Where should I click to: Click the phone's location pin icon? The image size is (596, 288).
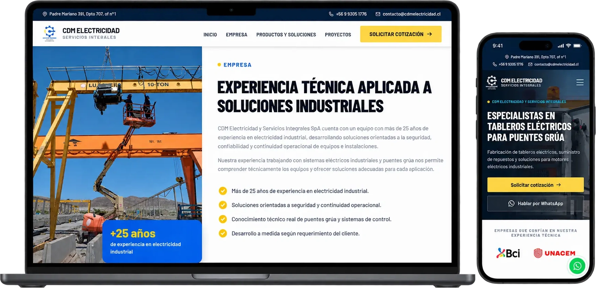[507, 57]
